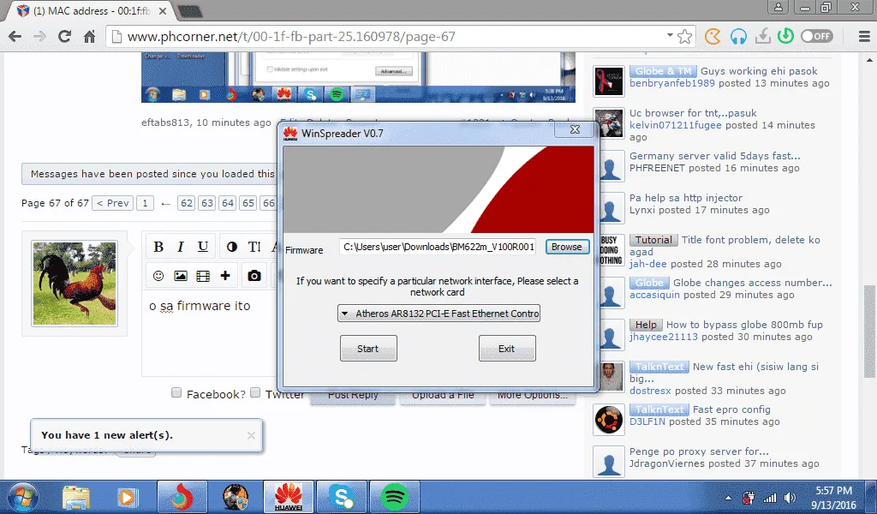Toggle the OFF extension switch
The height and width of the screenshot is (514, 877).
pos(816,36)
